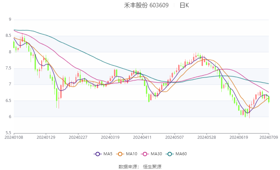Click the 20240619 x-axis date label
The height and width of the screenshot is (170, 280).
click(239, 137)
